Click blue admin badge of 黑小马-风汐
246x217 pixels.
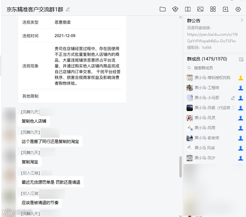(x=241, y=158)
